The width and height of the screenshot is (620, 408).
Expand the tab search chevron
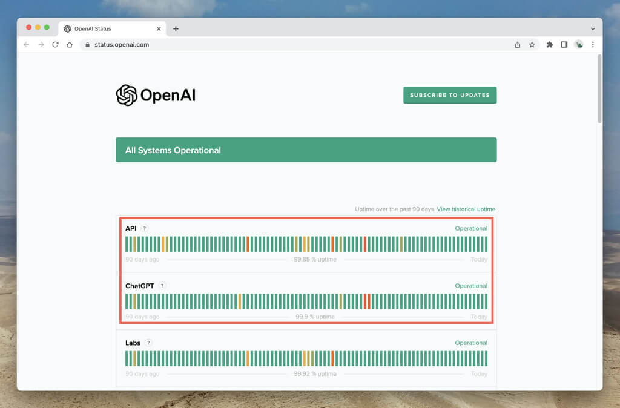point(593,28)
